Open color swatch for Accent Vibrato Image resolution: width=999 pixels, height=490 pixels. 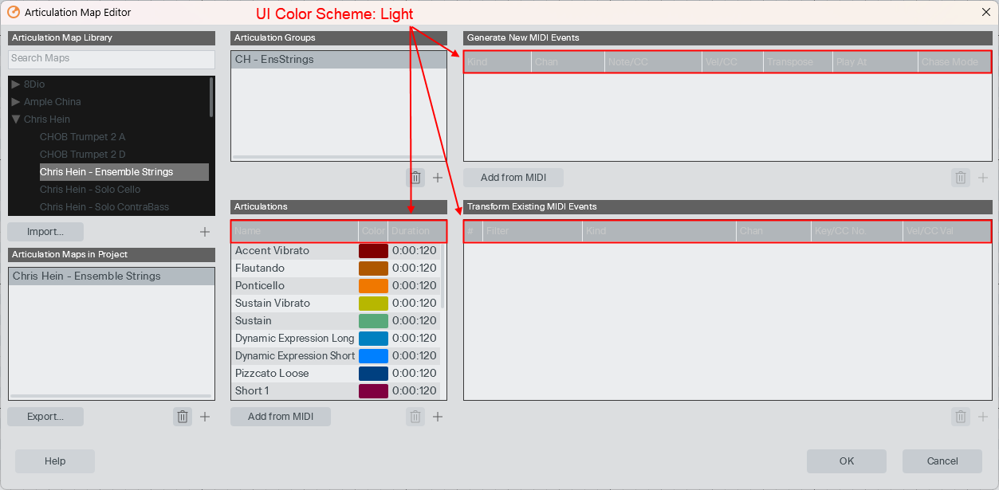point(373,250)
